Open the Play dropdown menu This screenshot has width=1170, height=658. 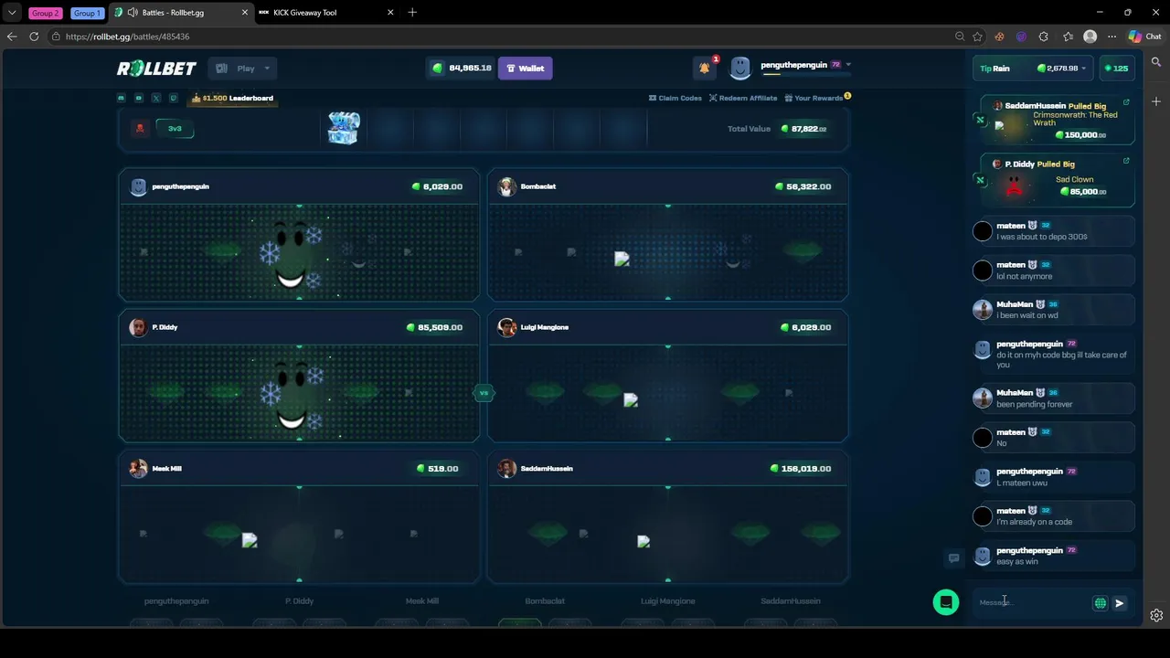pos(243,69)
